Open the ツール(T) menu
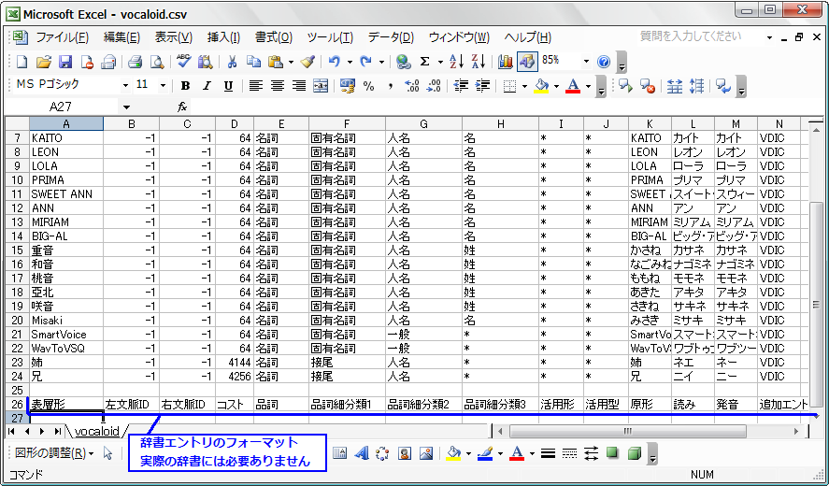This screenshot has height=486, width=829. point(330,37)
